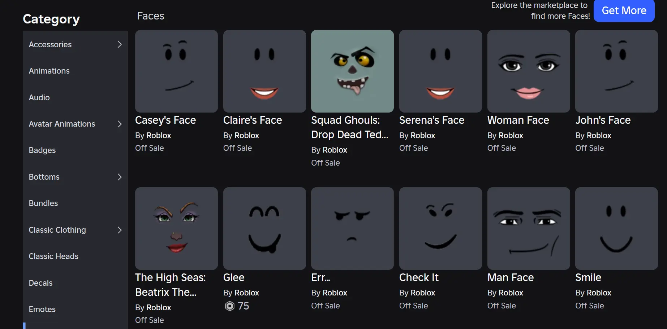Viewport: 667px width, 329px height.
Task: Expand the Accessories category
Action: 75,44
